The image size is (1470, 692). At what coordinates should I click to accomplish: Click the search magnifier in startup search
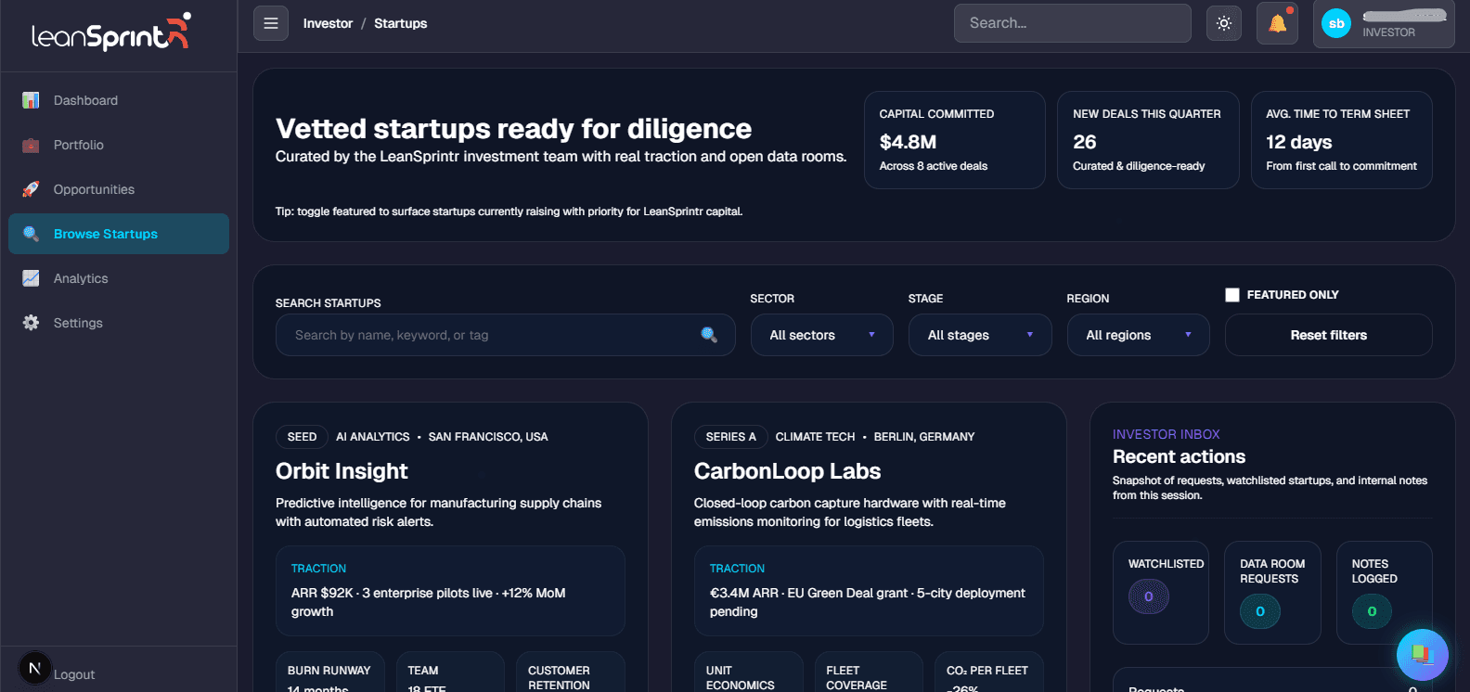pyautogui.click(x=709, y=335)
